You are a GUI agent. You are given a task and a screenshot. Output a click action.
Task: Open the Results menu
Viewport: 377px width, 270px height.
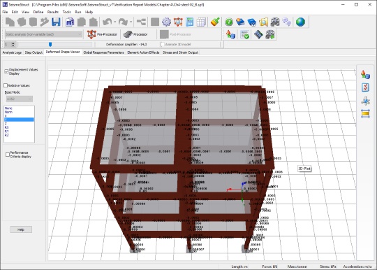(x=53, y=12)
